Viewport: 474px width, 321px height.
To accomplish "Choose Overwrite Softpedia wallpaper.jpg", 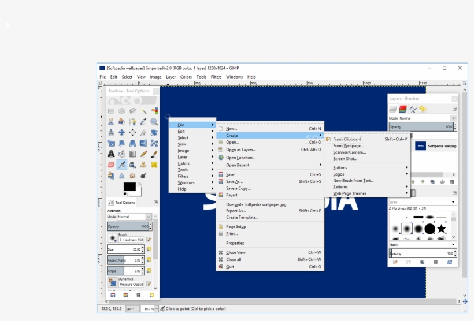I will coord(271,204).
